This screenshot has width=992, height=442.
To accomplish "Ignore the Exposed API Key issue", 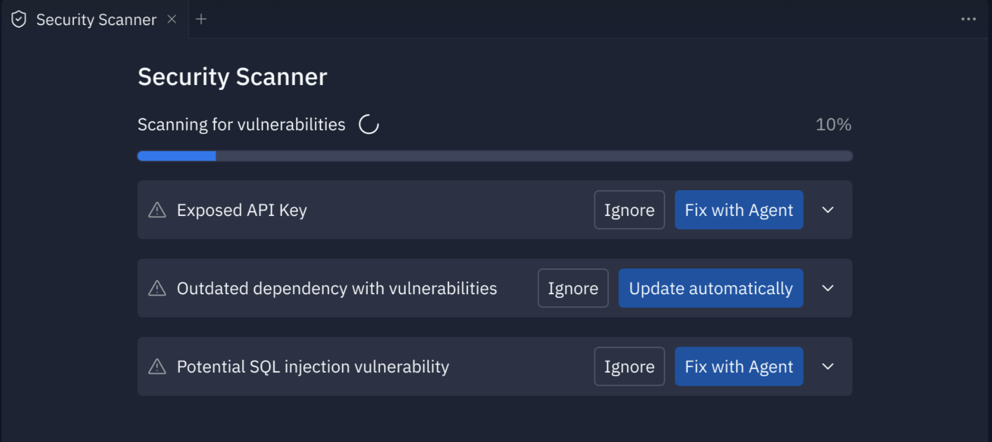I will tap(629, 210).
